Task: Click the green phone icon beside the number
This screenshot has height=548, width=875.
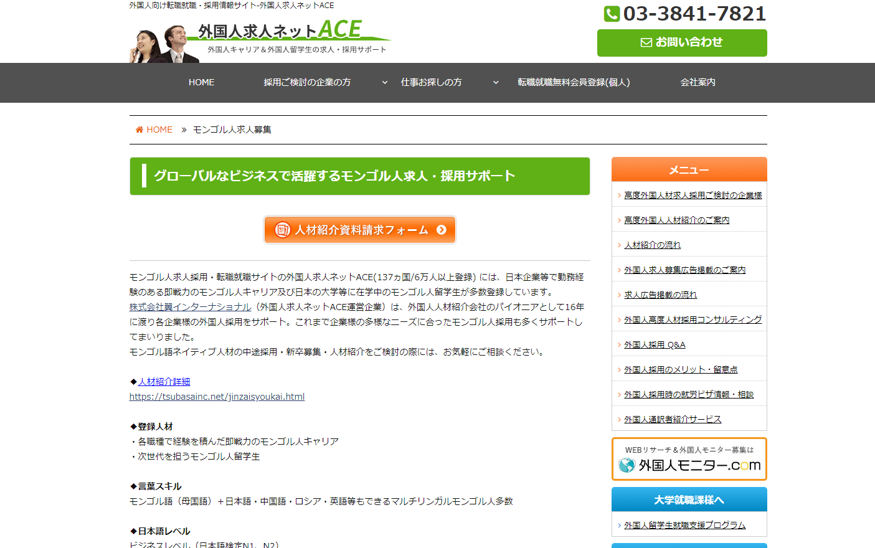Action: (612, 14)
